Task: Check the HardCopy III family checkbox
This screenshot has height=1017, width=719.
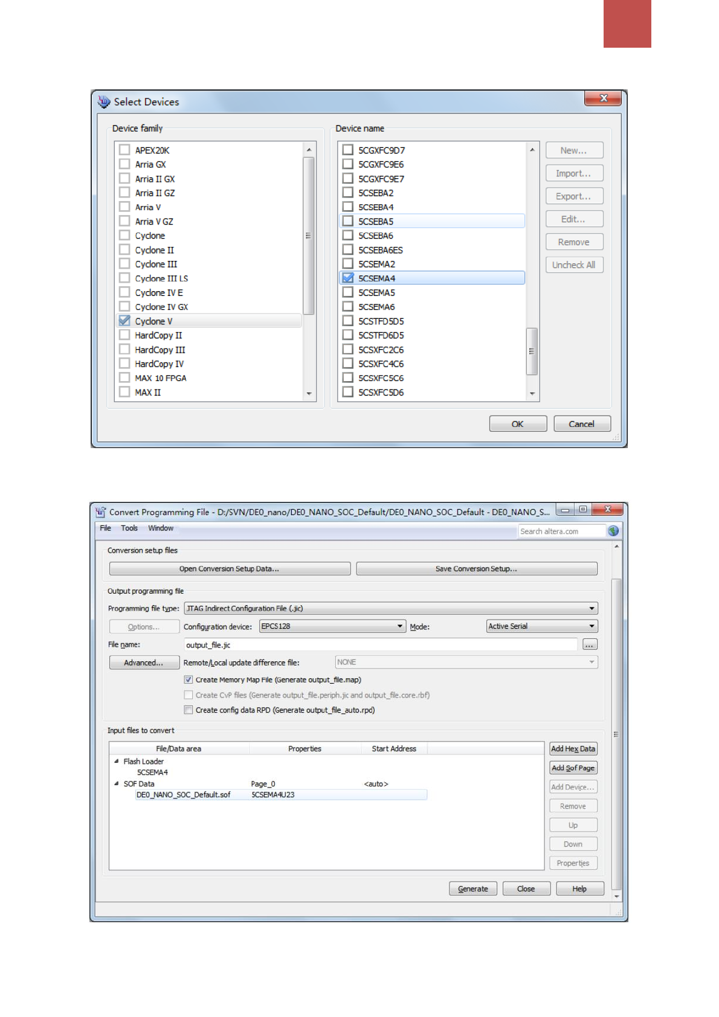Action: click(x=124, y=349)
